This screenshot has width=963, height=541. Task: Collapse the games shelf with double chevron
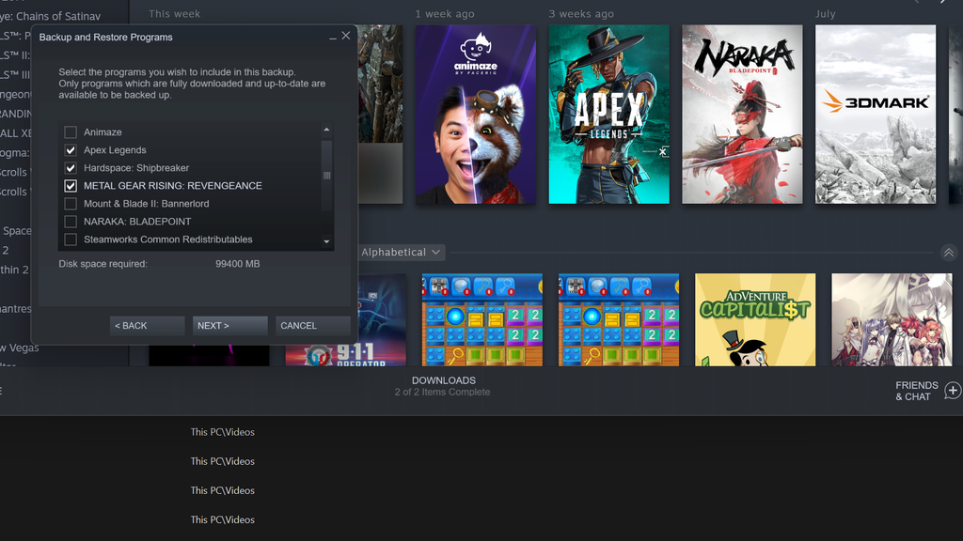tap(948, 252)
